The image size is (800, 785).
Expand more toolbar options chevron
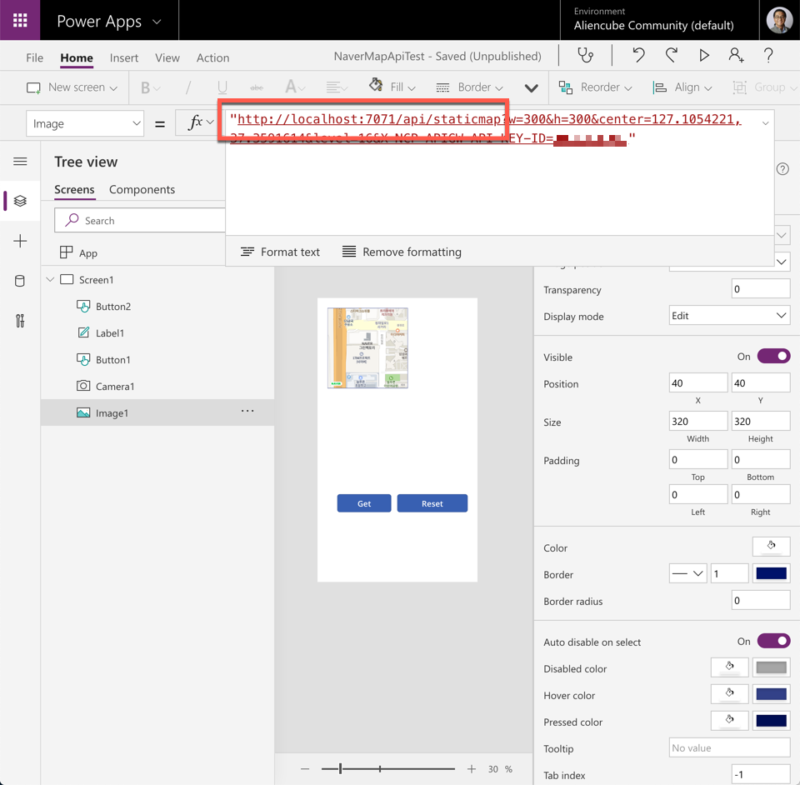[531, 88]
